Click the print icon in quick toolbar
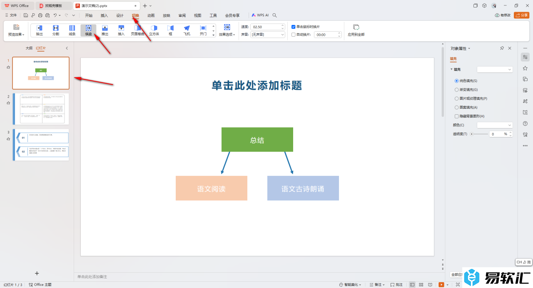533x288 pixels. tap(40, 15)
